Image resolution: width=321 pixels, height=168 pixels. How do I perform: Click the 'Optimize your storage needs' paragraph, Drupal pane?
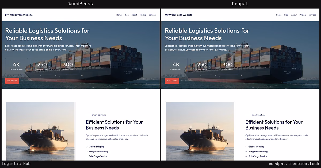[277, 137]
